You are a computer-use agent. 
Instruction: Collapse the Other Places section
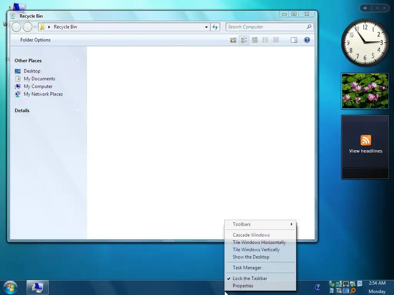(77, 60)
